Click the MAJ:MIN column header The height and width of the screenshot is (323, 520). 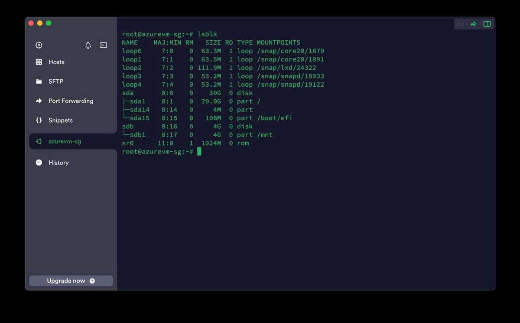(167, 42)
